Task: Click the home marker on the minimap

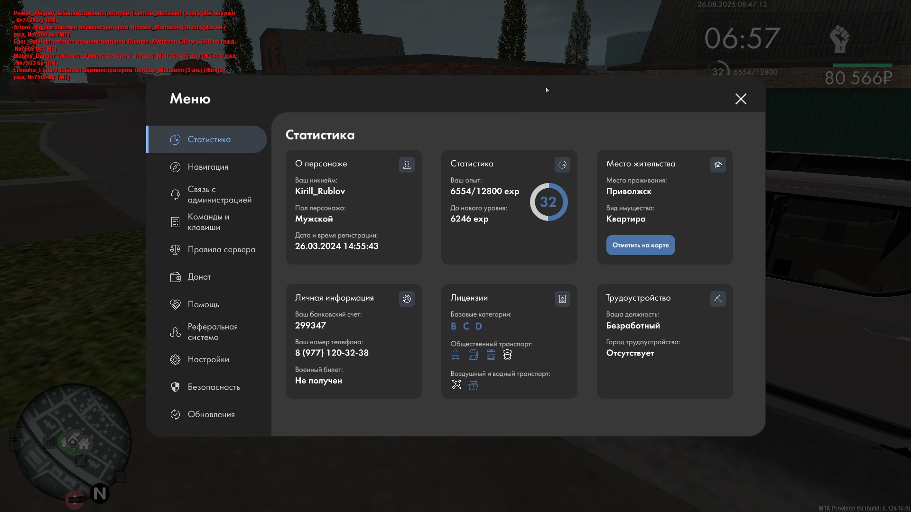Action: 84,444
